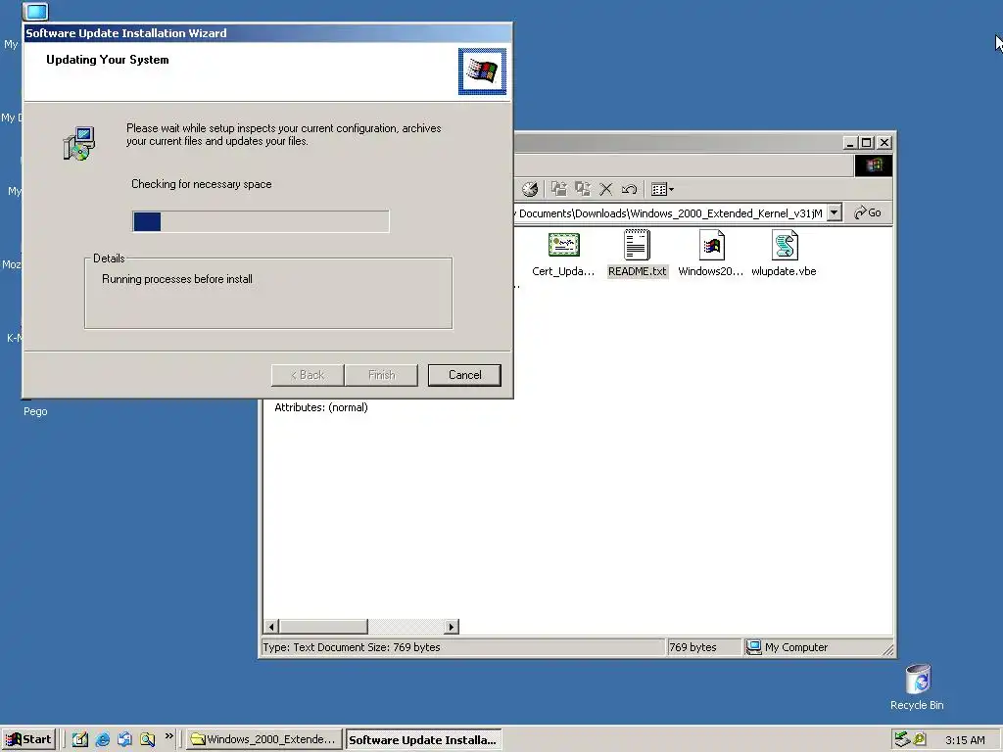Close the Explorer window
The image size is (1003, 752).
[x=884, y=143]
